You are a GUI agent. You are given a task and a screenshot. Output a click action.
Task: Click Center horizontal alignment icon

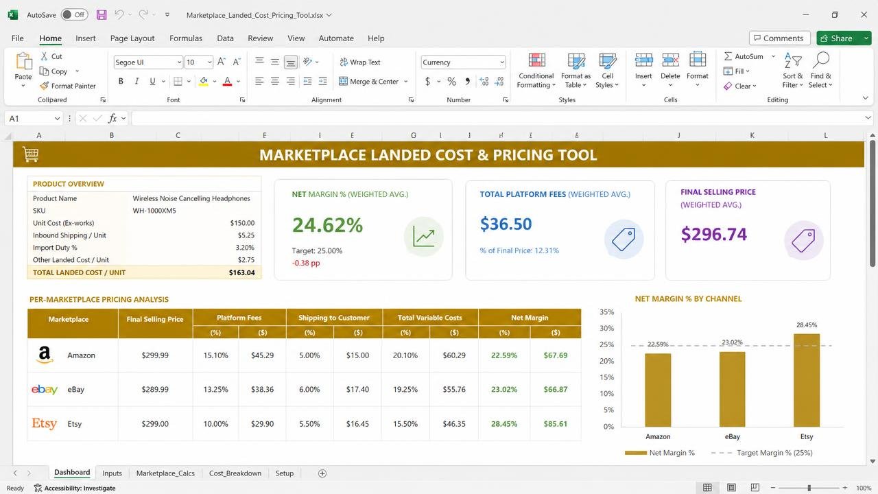click(x=274, y=81)
